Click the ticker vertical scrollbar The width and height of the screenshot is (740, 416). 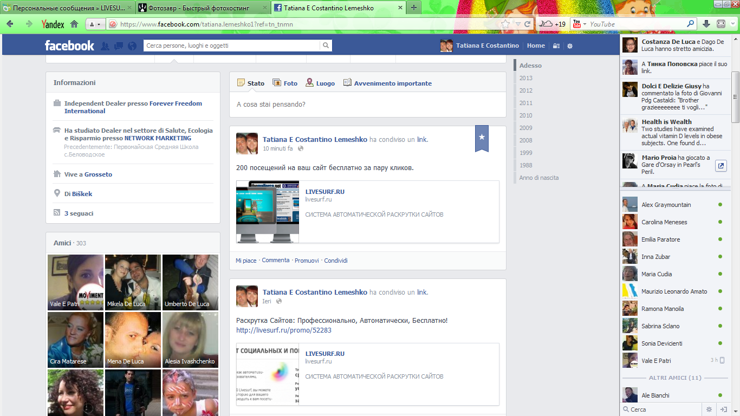pyautogui.click(x=736, y=97)
